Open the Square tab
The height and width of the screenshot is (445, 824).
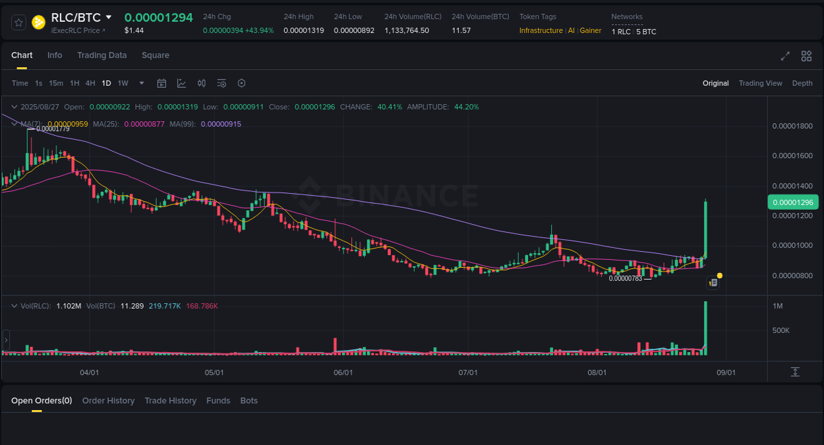click(x=156, y=55)
